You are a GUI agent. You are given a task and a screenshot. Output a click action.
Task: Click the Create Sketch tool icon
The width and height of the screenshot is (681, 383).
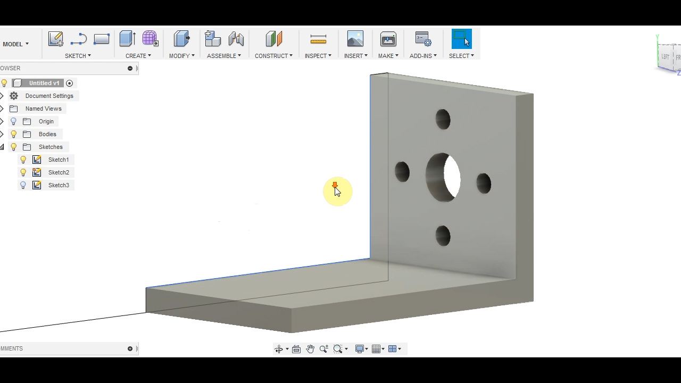tap(56, 39)
